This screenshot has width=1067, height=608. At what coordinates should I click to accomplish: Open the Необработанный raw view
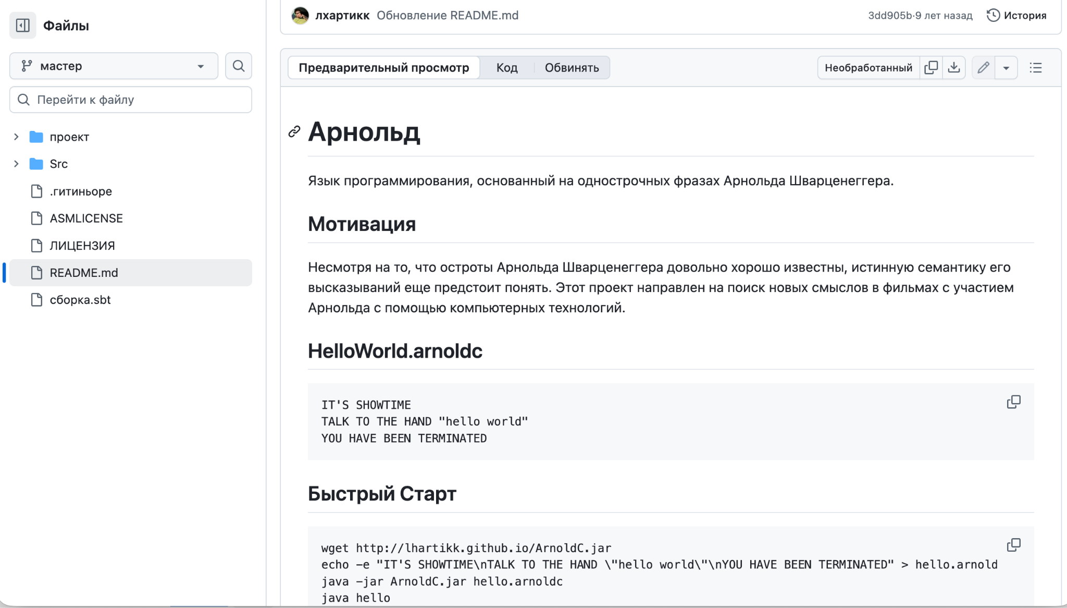point(867,67)
